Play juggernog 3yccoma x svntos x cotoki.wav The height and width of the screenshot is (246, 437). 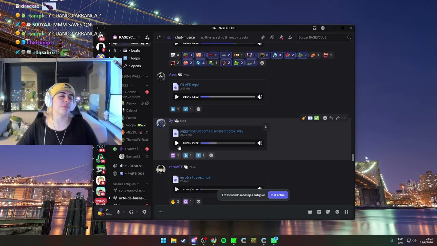pos(177,143)
